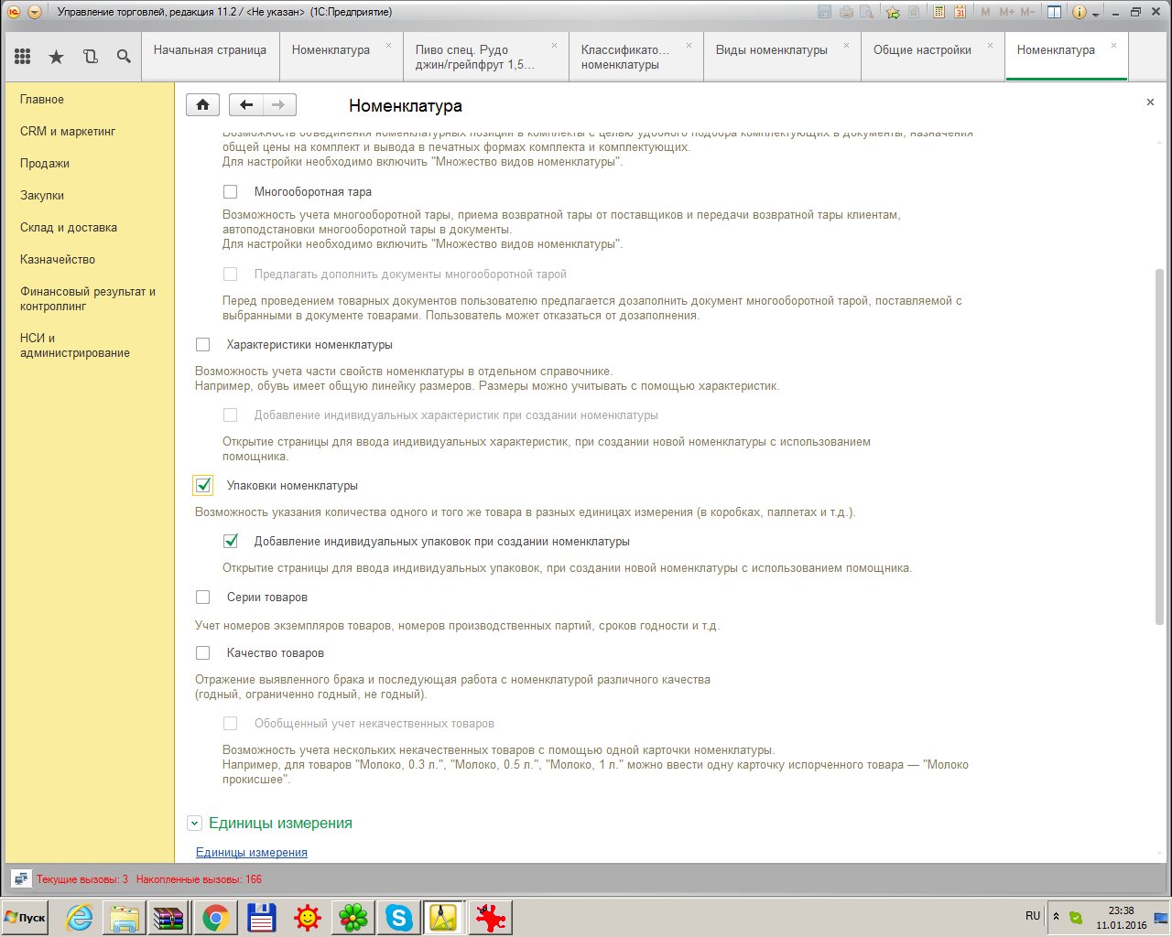Screen dimensions: 1172x937
Task: Open WinRAR icon in taskbar
Action: pos(169,918)
